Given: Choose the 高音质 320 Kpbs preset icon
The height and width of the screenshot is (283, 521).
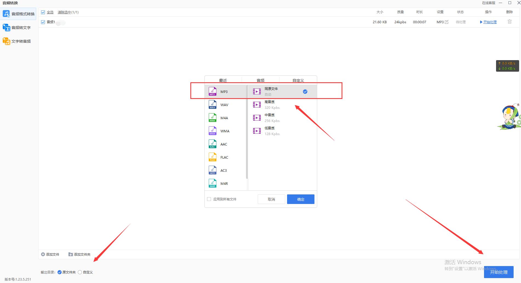Looking at the screenshot, I should point(257,105).
